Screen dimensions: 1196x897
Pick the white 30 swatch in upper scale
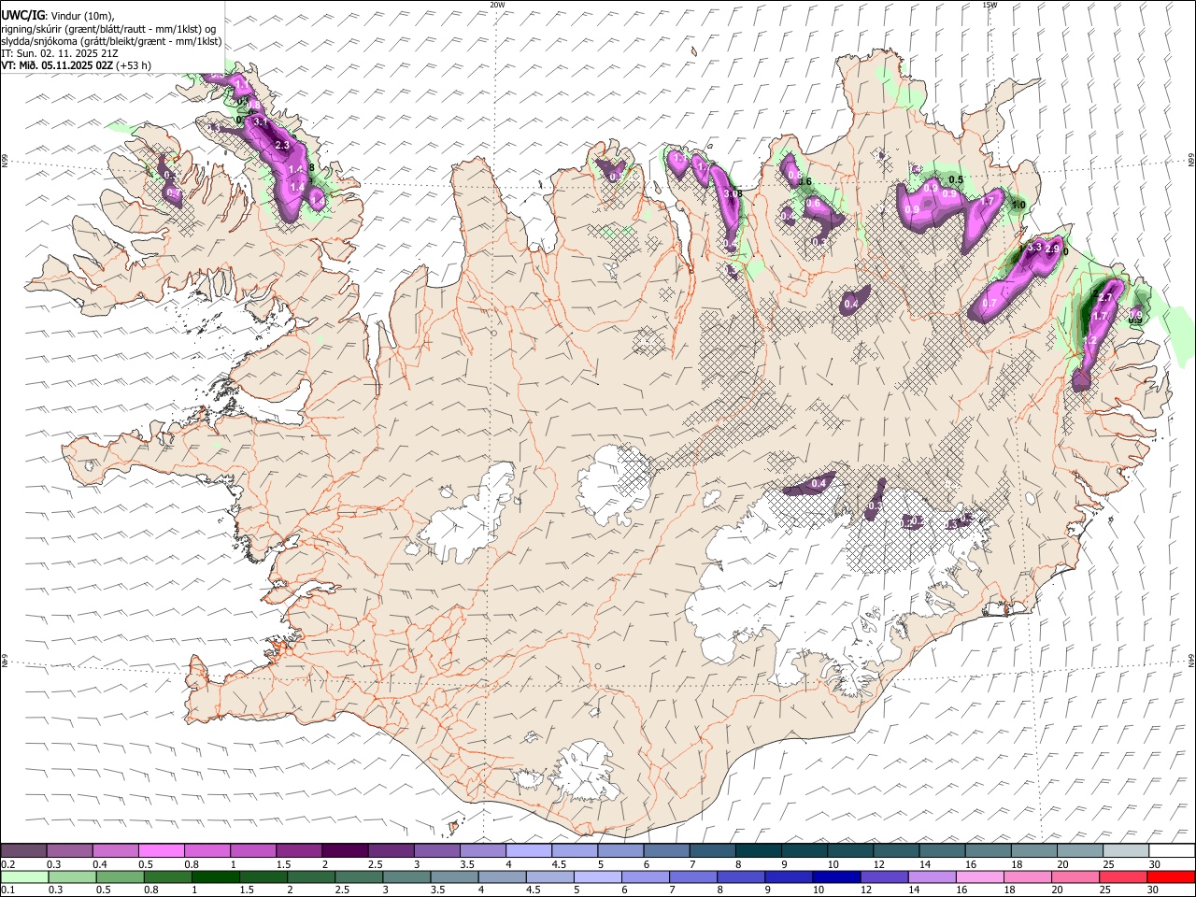(x=1172, y=851)
